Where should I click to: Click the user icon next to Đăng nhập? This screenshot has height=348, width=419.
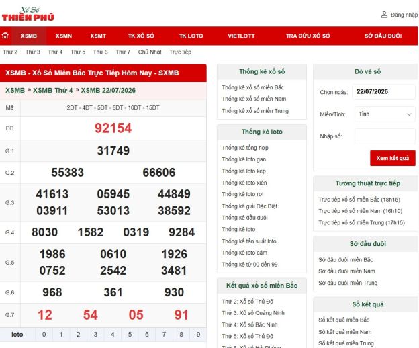tap(384, 15)
